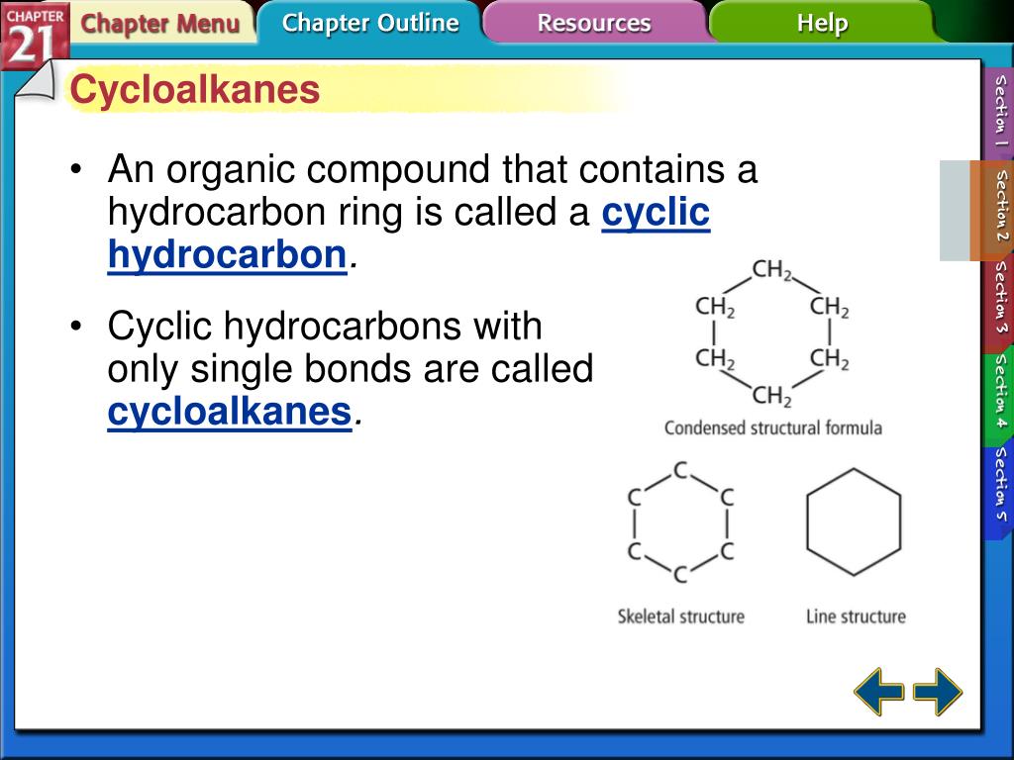Click the 'Condensed structural formula' caption
The width and height of the screenshot is (1014, 760).
773,427
